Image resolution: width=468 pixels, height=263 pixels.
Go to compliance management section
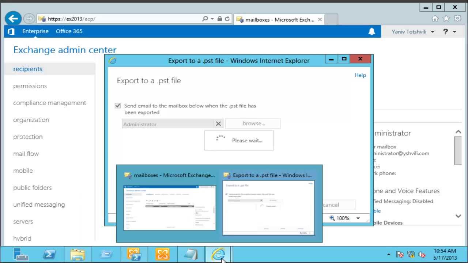[x=50, y=103]
